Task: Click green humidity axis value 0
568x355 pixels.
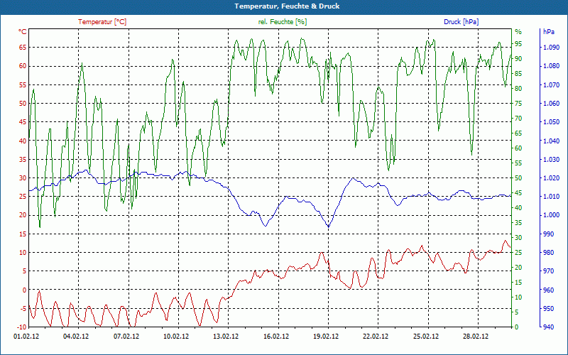Action: (x=517, y=327)
